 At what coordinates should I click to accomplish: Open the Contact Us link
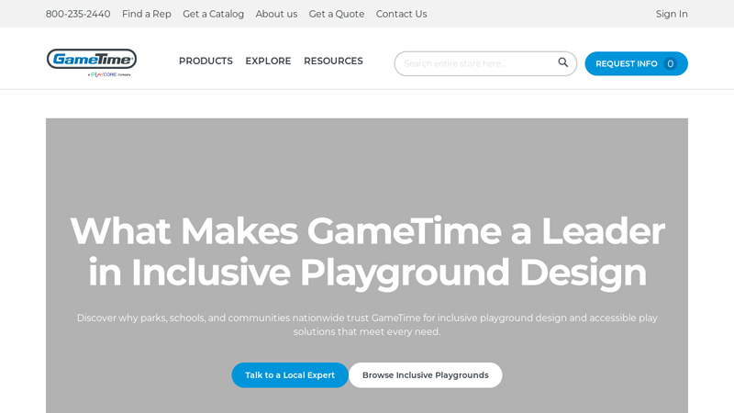click(x=402, y=14)
